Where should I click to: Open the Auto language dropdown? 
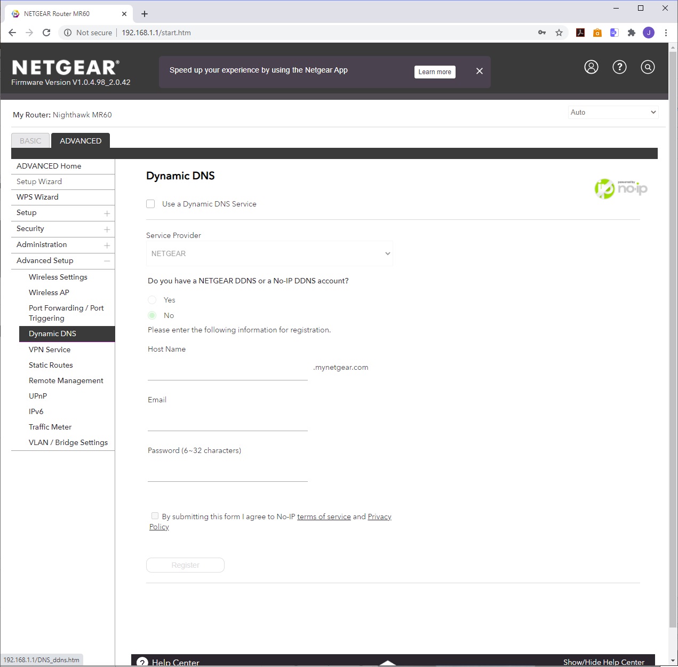[613, 112]
